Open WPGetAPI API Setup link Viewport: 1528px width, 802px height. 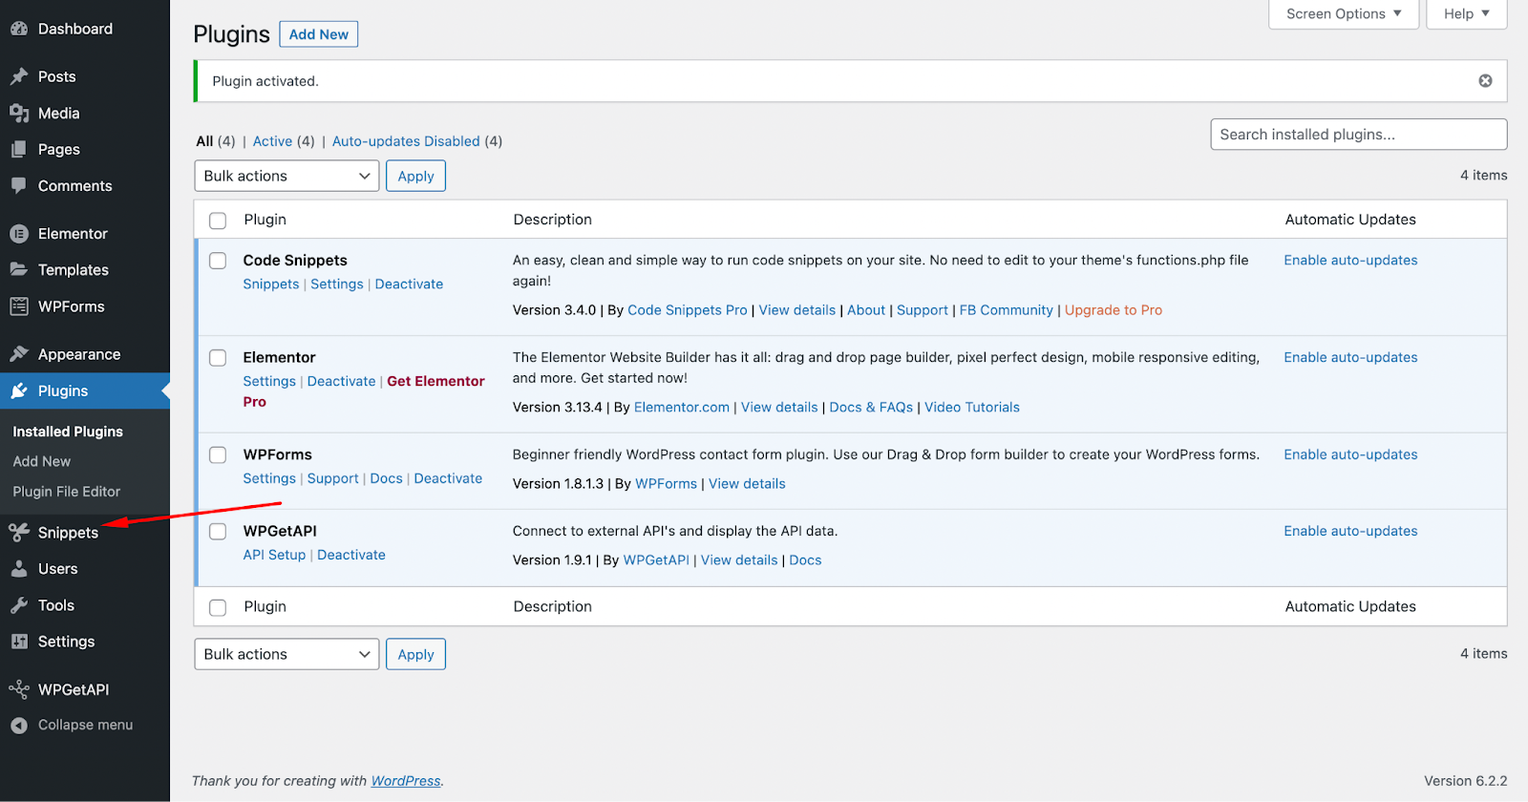point(274,555)
